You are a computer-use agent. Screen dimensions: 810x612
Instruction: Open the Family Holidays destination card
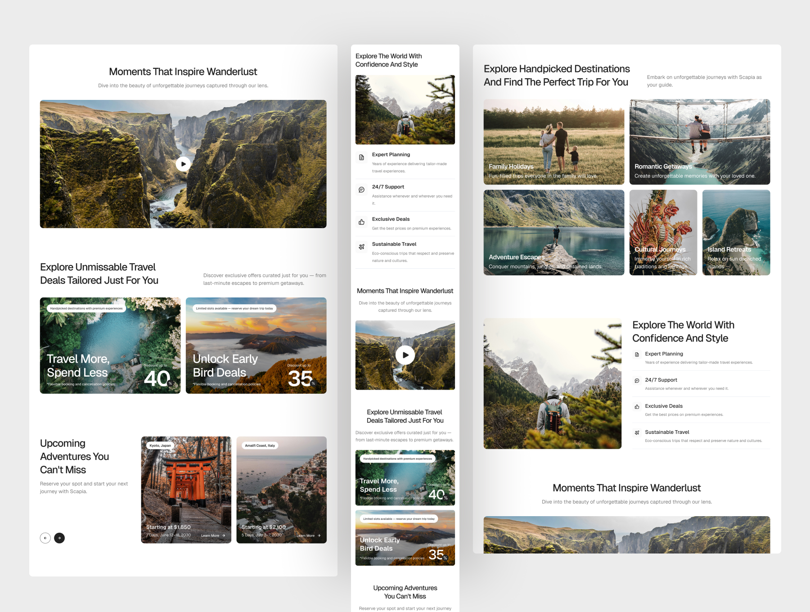point(553,142)
